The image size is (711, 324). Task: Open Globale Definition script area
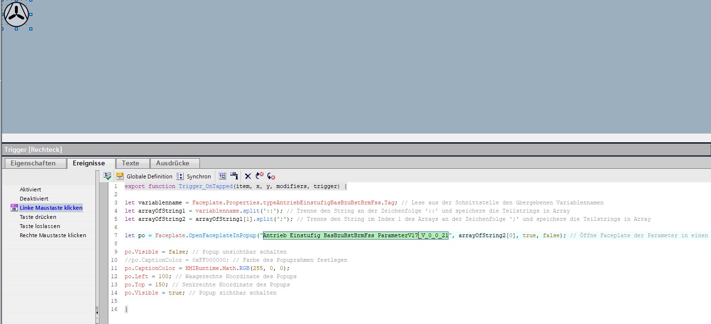tap(144, 176)
